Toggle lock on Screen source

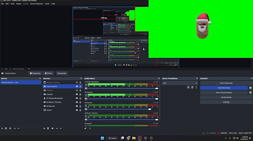80,110
